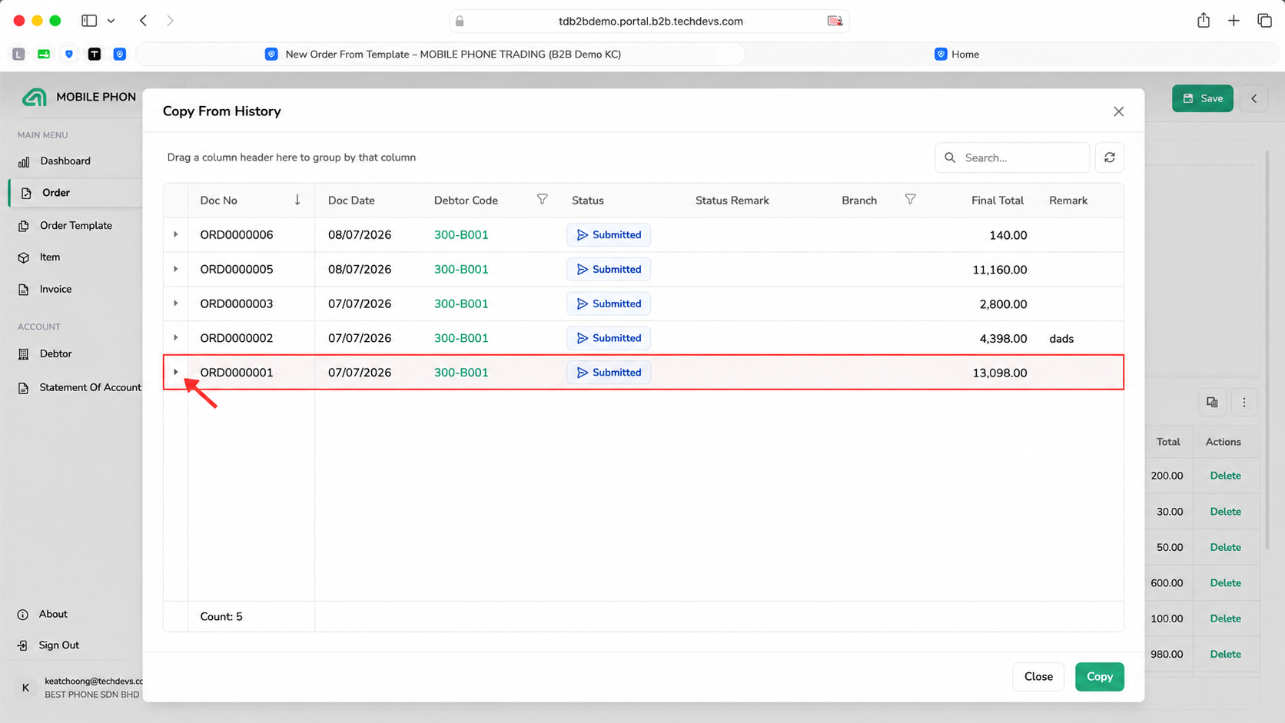The width and height of the screenshot is (1285, 723).
Task: Open Invoice in the sidebar
Action: pyautogui.click(x=55, y=289)
